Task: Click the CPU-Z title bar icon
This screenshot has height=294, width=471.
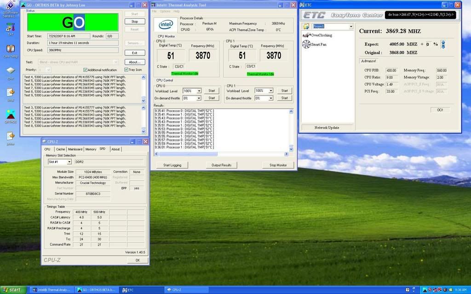Action: (x=45, y=141)
